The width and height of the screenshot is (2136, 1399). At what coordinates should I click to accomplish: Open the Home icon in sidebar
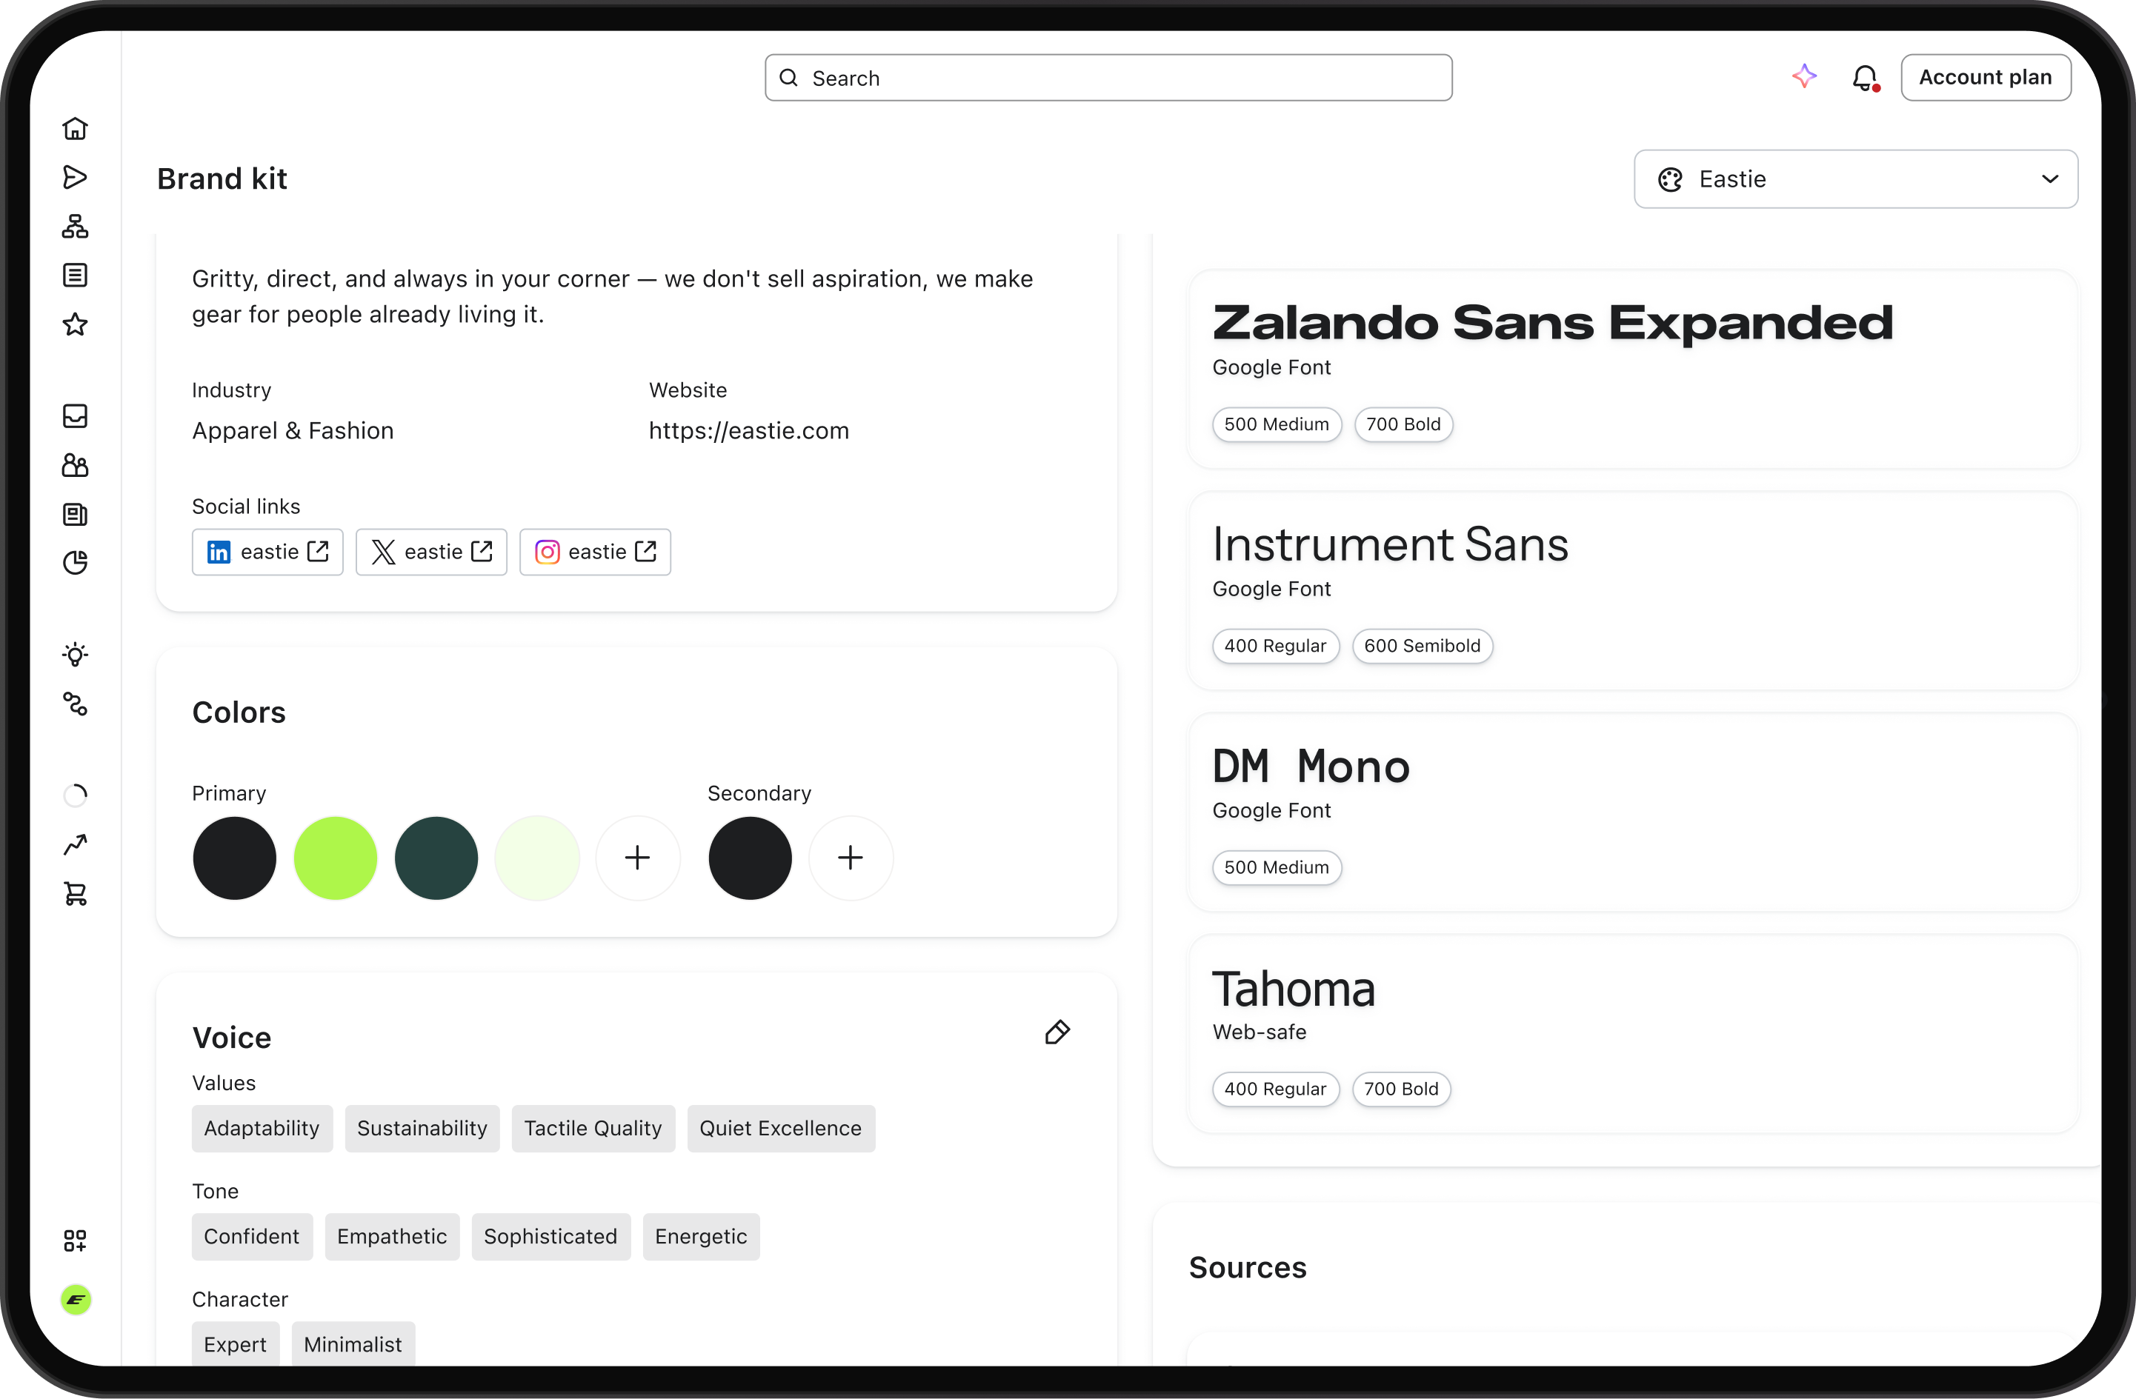[x=76, y=128]
